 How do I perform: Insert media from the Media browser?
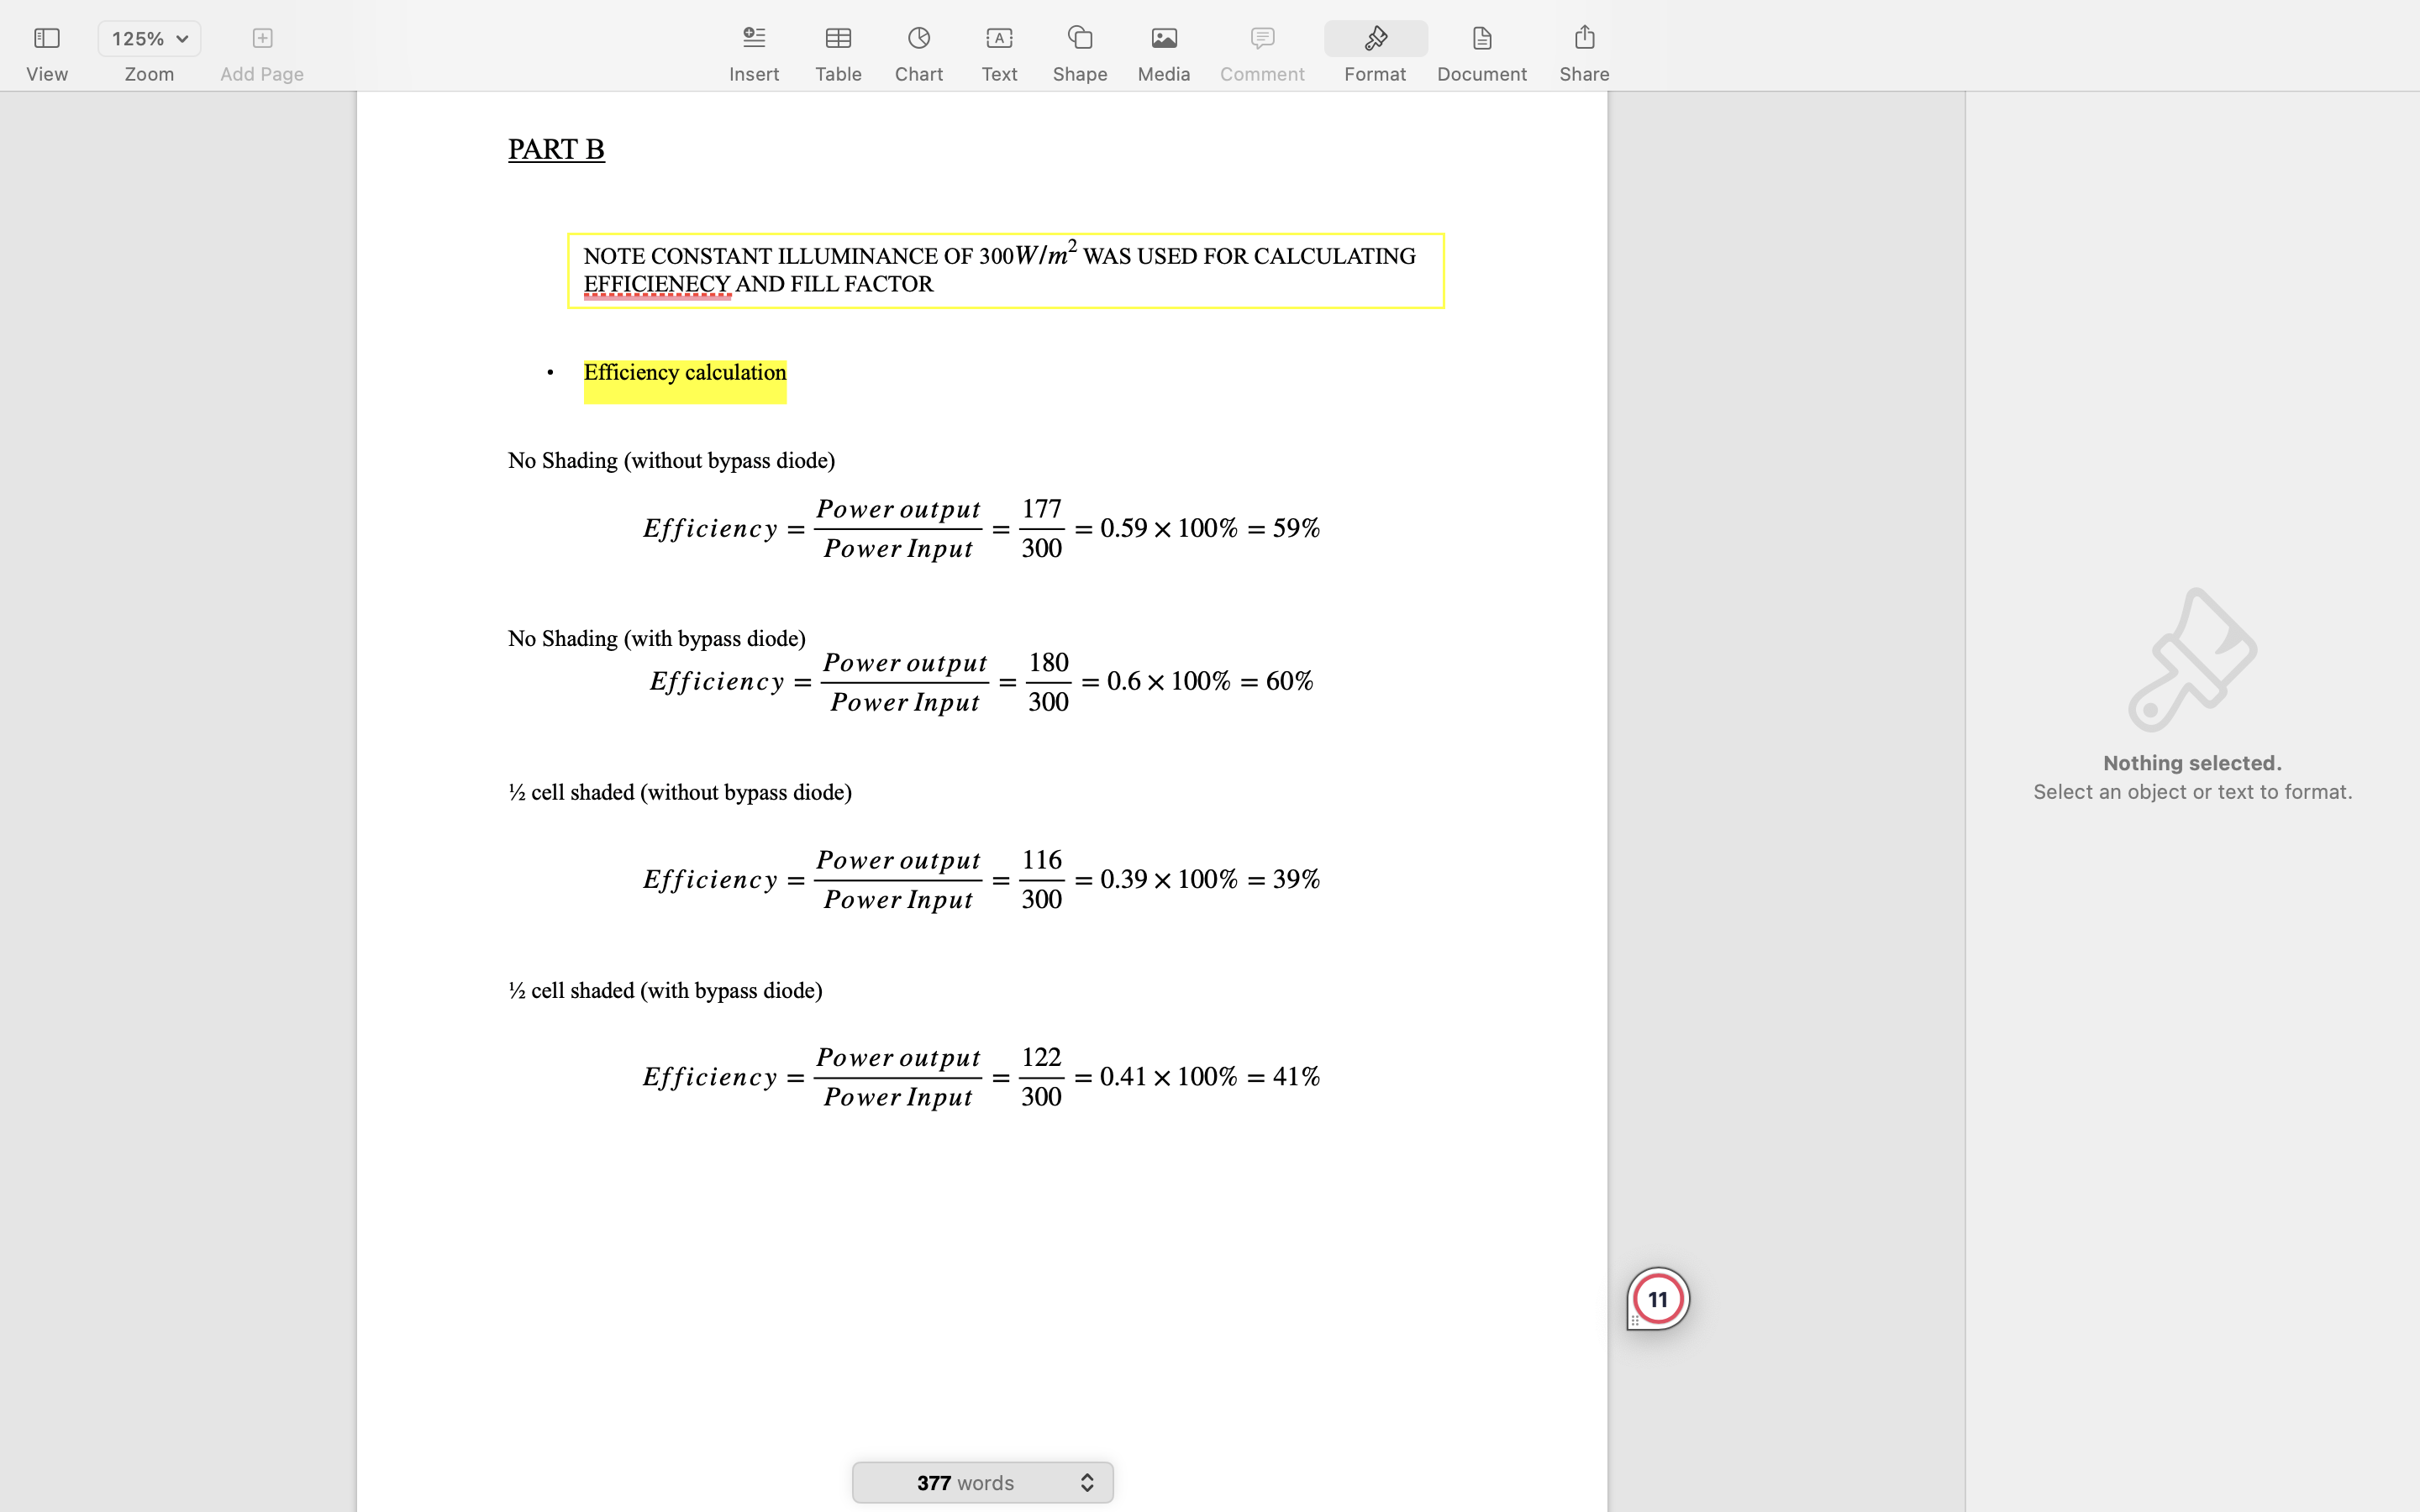click(1163, 46)
